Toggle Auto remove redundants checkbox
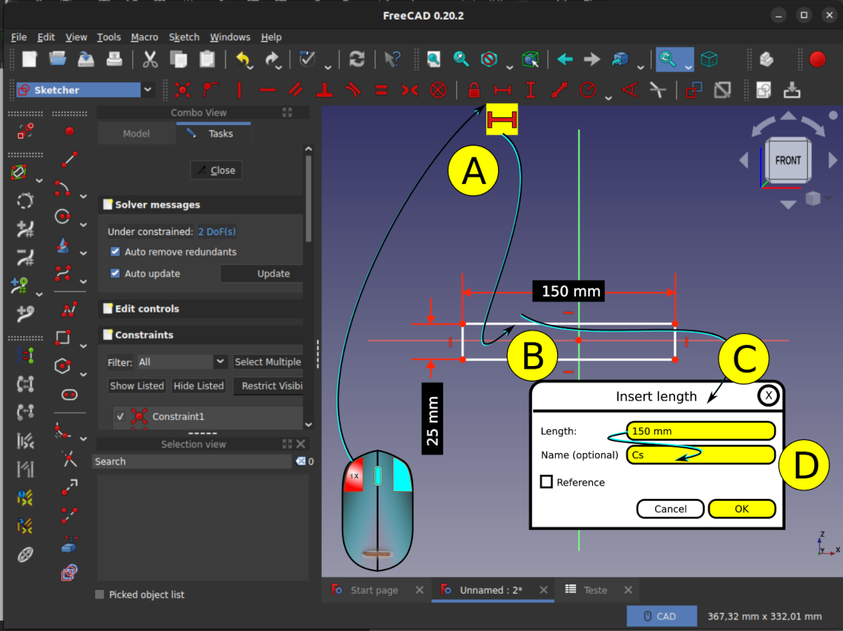The width and height of the screenshot is (843, 631). coord(115,252)
